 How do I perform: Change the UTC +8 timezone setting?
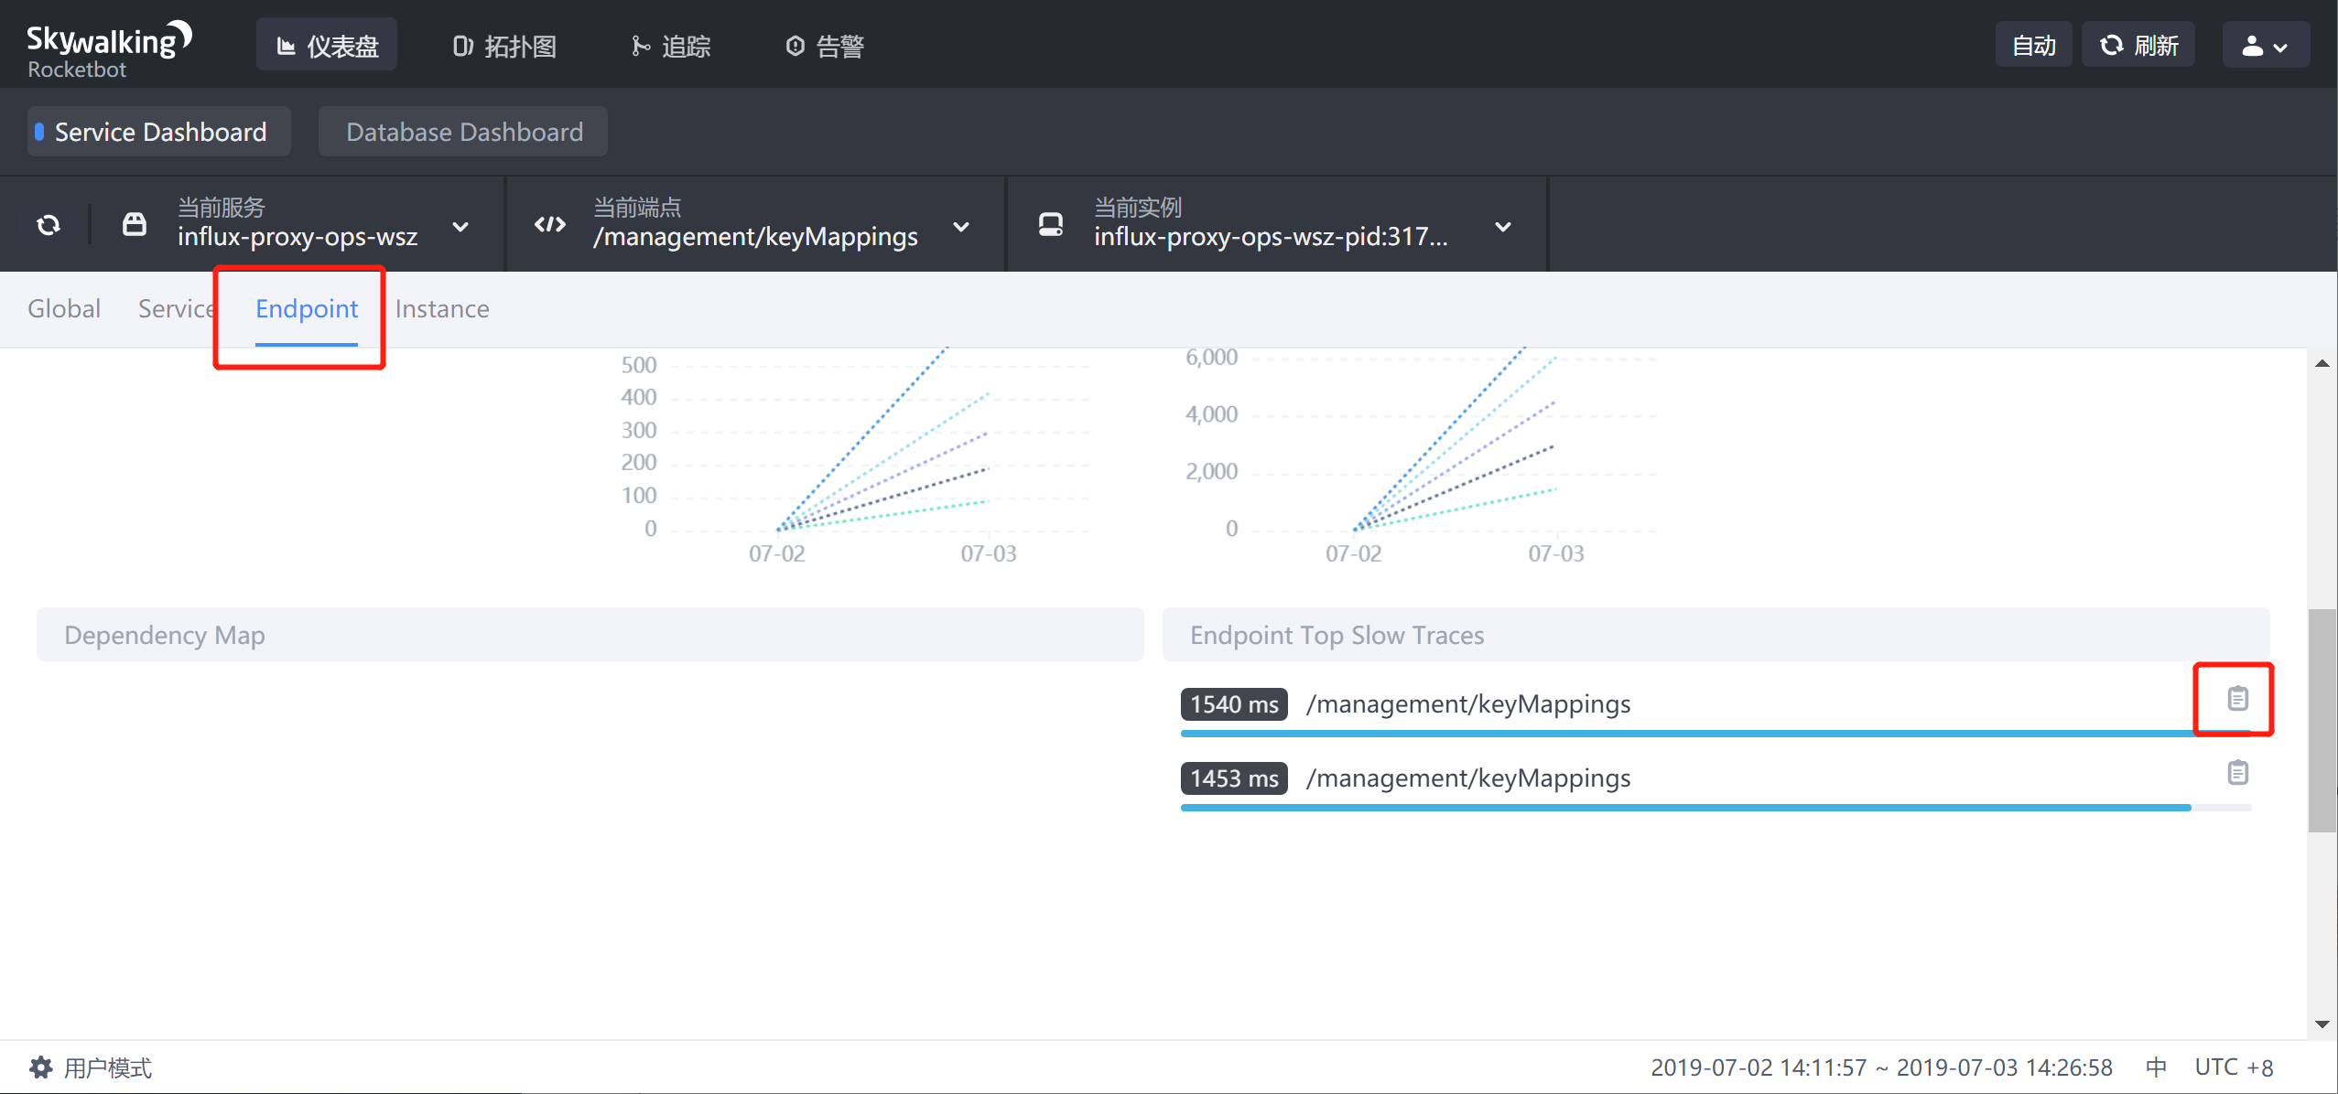point(2234,1067)
